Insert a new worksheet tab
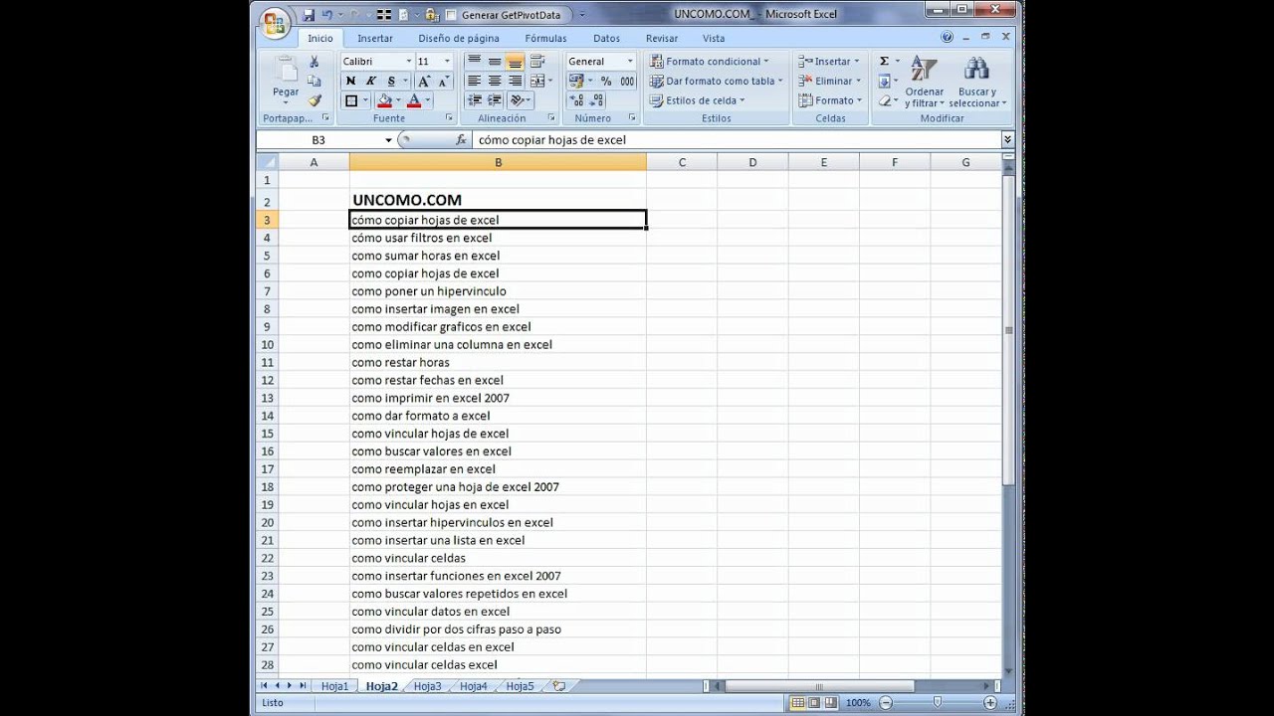The image size is (1274, 716). tap(558, 686)
